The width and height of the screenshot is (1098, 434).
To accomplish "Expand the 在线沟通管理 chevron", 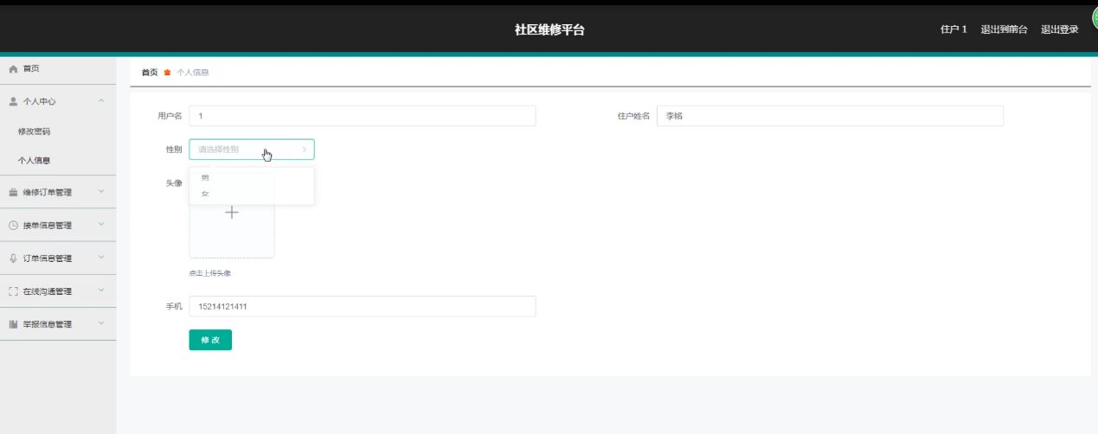I will 101,291.
